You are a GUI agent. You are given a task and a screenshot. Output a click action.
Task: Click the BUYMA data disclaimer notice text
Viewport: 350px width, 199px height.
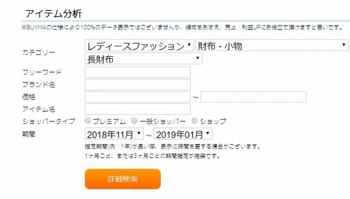(x=182, y=27)
